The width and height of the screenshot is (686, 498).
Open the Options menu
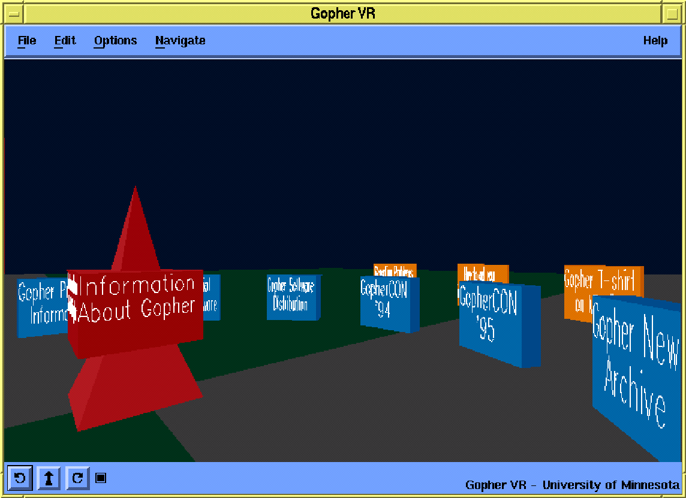(116, 41)
